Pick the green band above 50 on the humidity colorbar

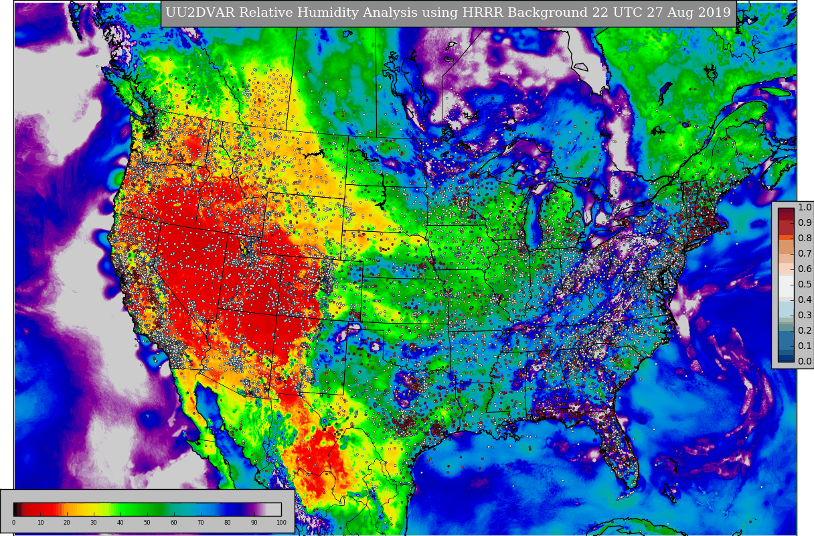147,509
